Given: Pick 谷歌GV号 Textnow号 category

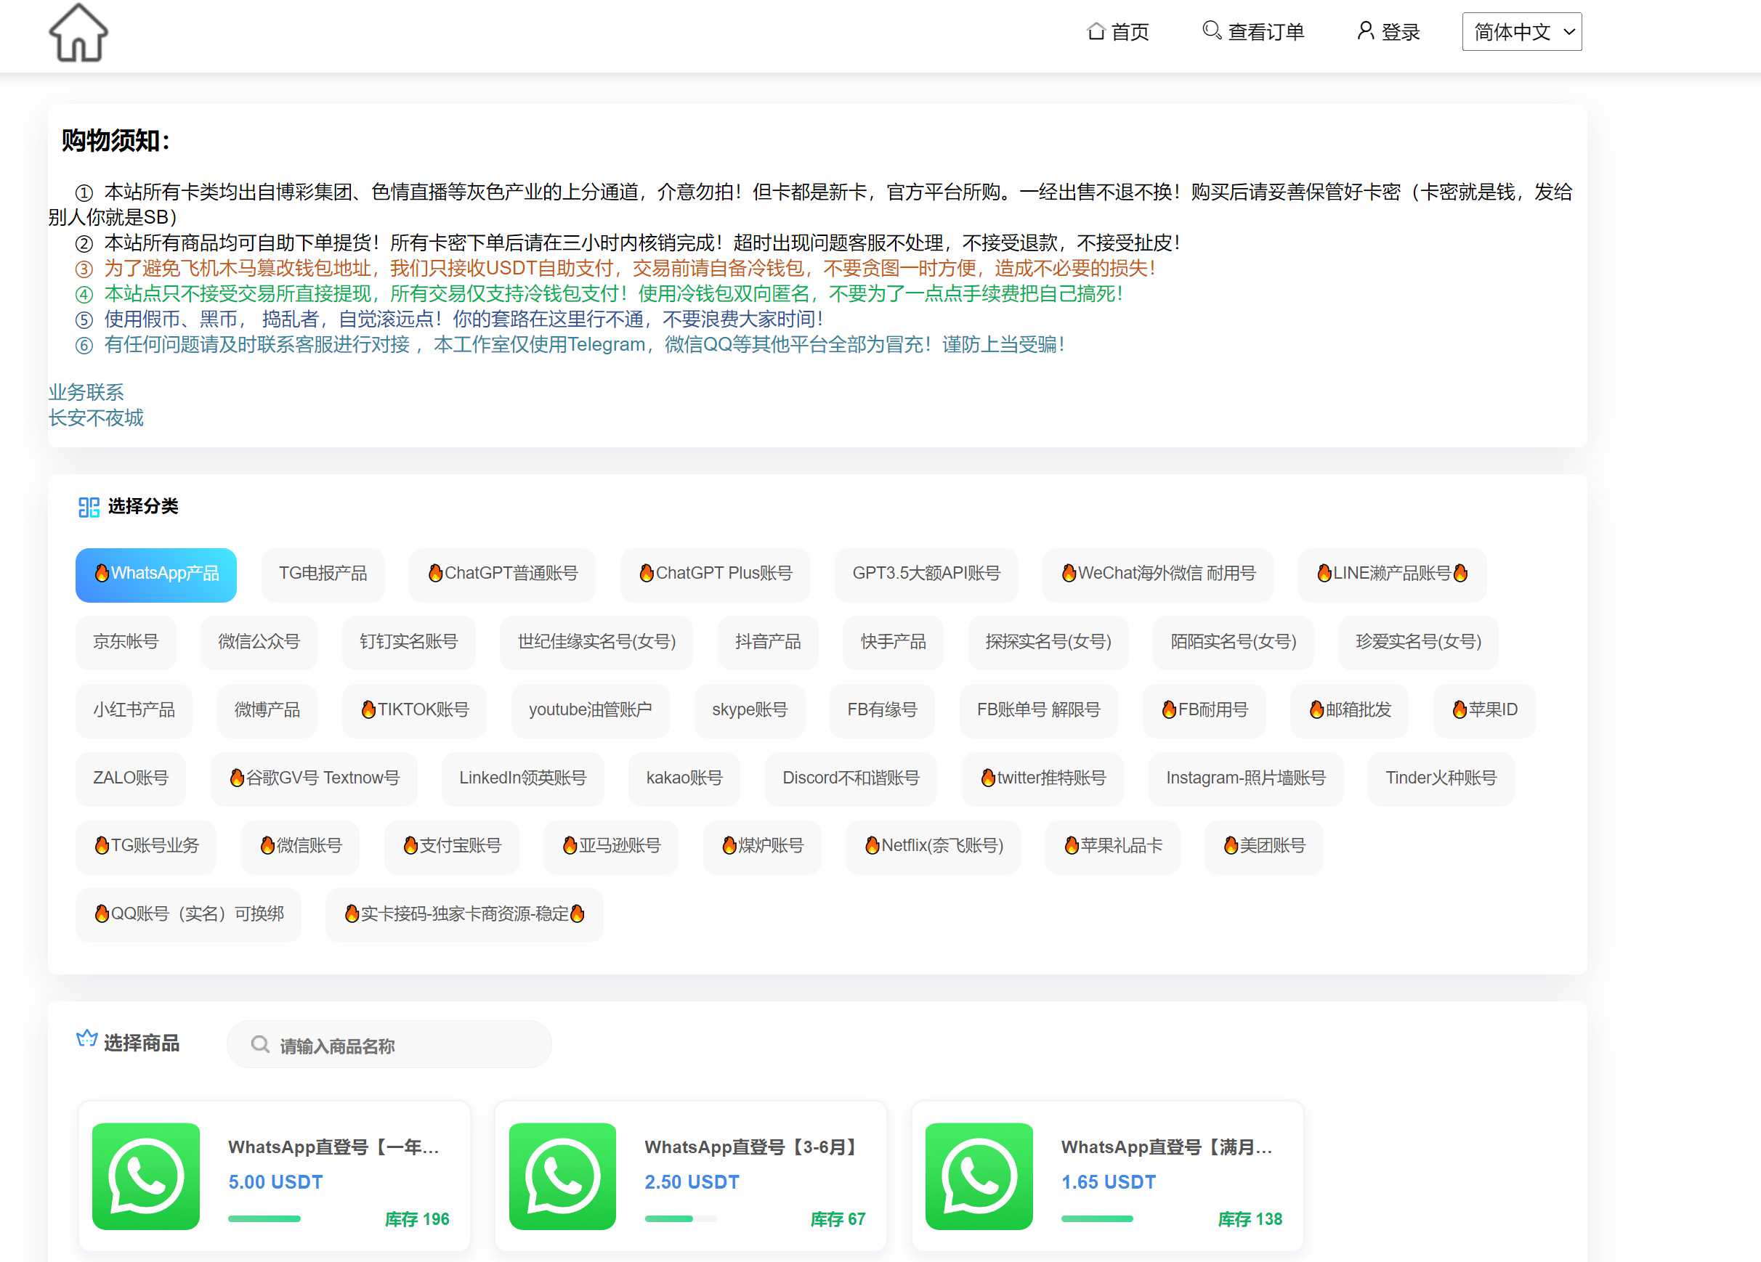Looking at the screenshot, I should point(314,778).
